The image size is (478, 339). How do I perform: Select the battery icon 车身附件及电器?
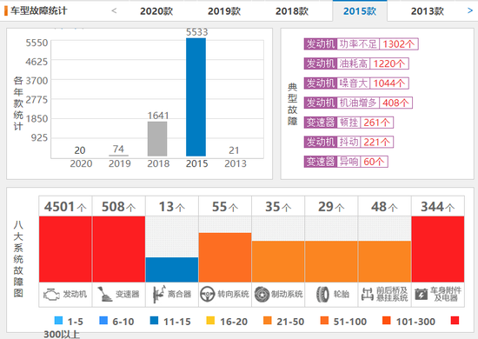pyautogui.click(x=422, y=295)
